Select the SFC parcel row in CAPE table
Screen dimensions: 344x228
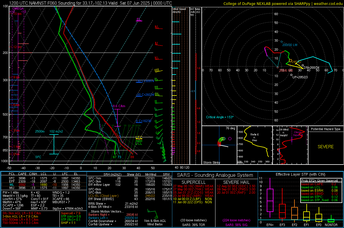44,178
